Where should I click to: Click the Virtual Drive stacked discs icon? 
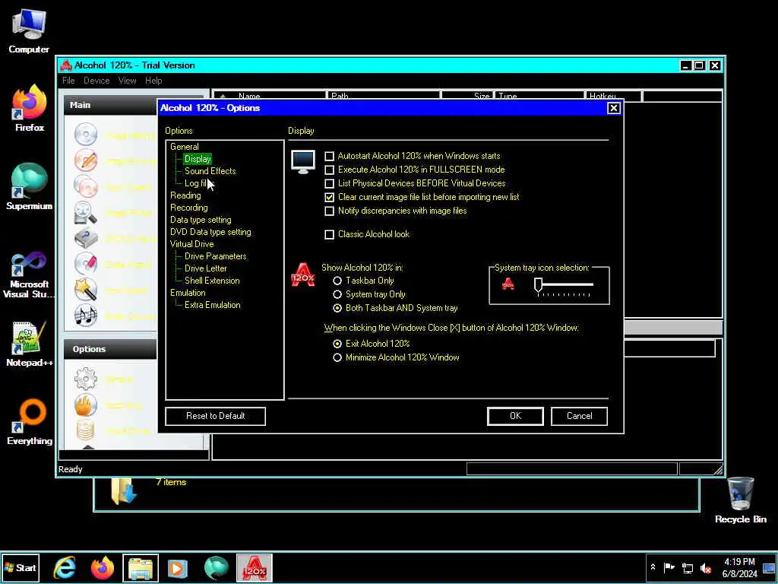86,430
